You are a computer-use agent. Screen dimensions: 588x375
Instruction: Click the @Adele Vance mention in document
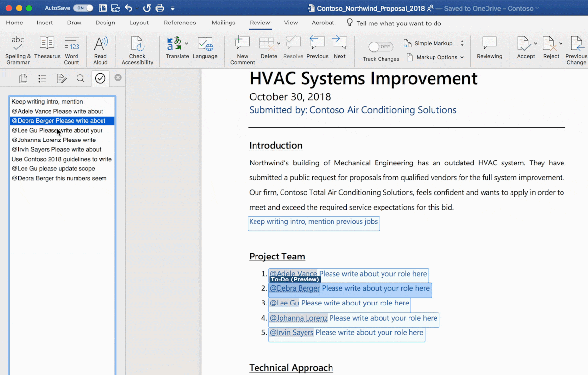tap(293, 274)
